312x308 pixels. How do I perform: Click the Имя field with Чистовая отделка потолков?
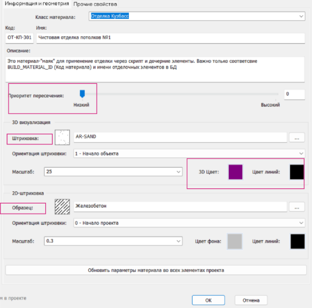click(170, 38)
